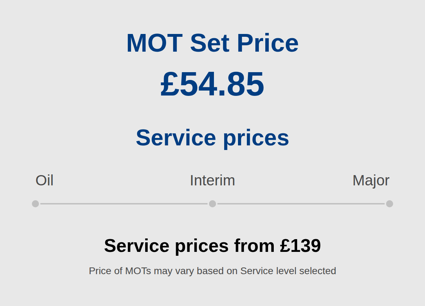425x306 pixels.
Task: Click the Oil service label
Action: coord(44,180)
